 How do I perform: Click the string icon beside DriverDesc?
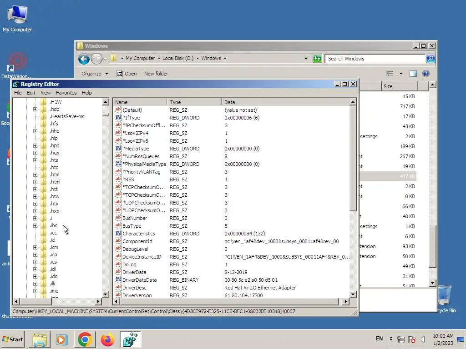click(118, 287)
